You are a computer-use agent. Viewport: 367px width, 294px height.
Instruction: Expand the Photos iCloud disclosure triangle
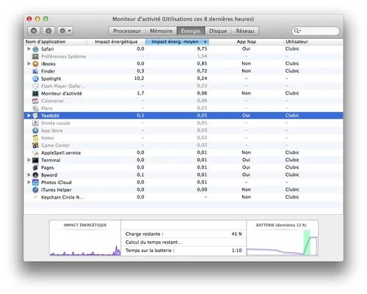[x=29, y=183]
